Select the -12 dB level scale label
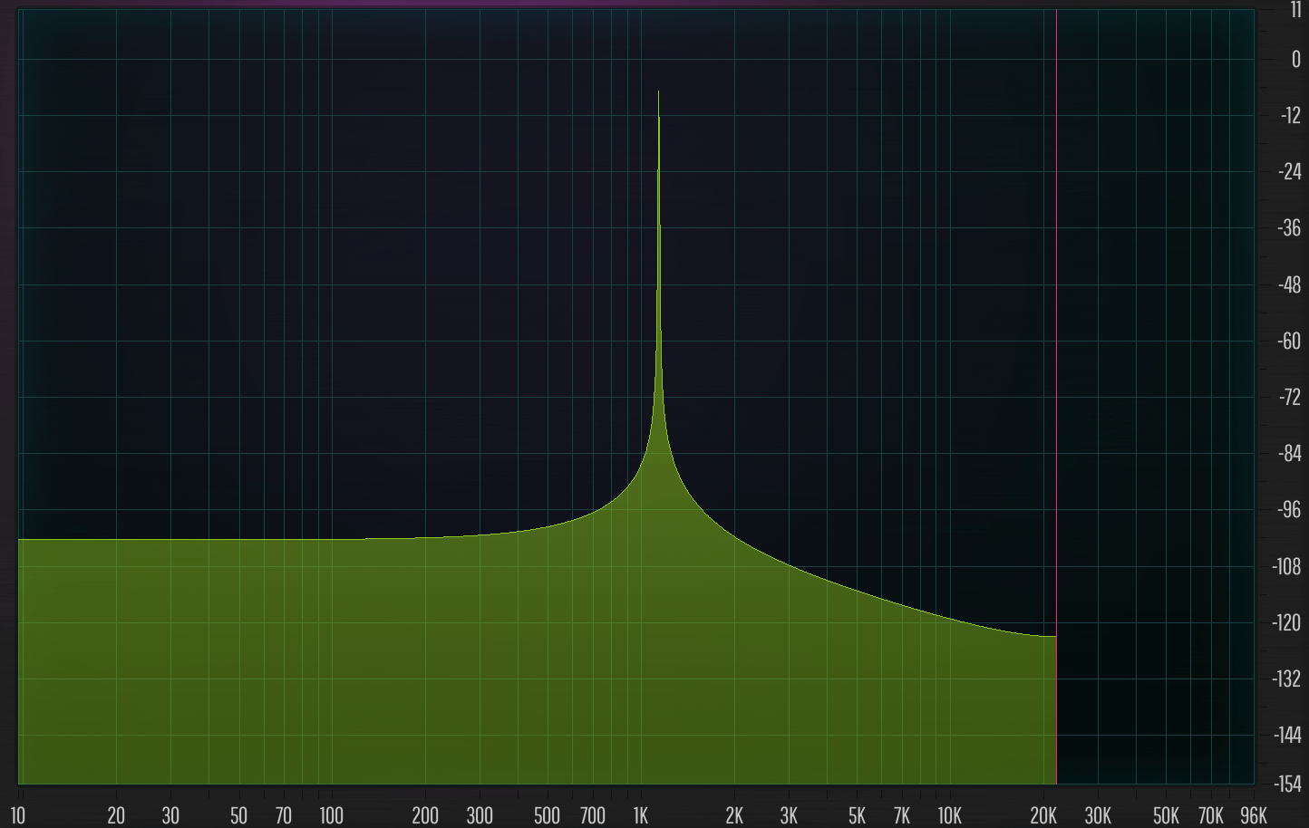The height and width of the screenshot is (828, 1309). pyautogui.click(x=1291, y=116)
